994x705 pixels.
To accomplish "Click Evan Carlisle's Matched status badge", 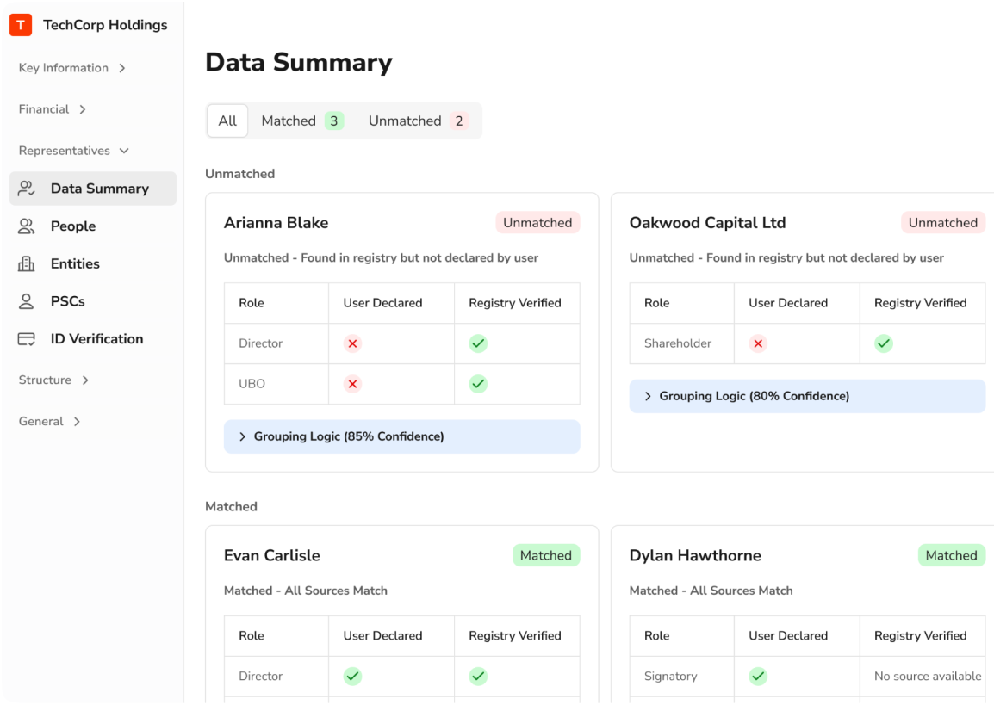I will coord(546,555).
